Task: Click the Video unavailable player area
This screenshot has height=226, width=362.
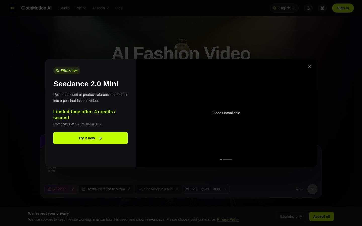Action: tap(226, 113)
